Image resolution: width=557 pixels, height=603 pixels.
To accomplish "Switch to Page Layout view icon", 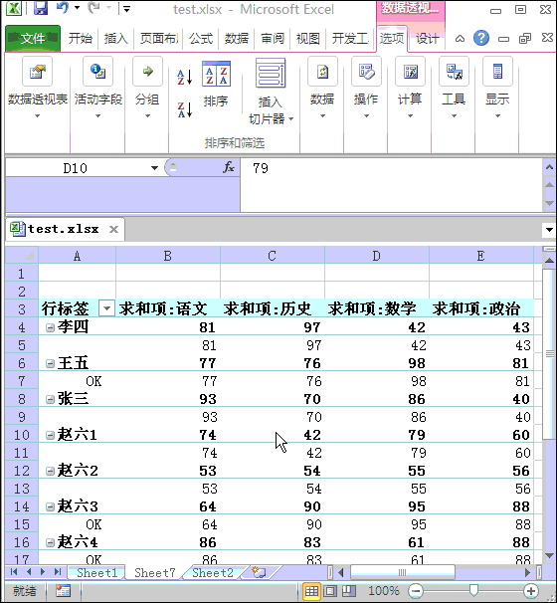I will point(330,591).
